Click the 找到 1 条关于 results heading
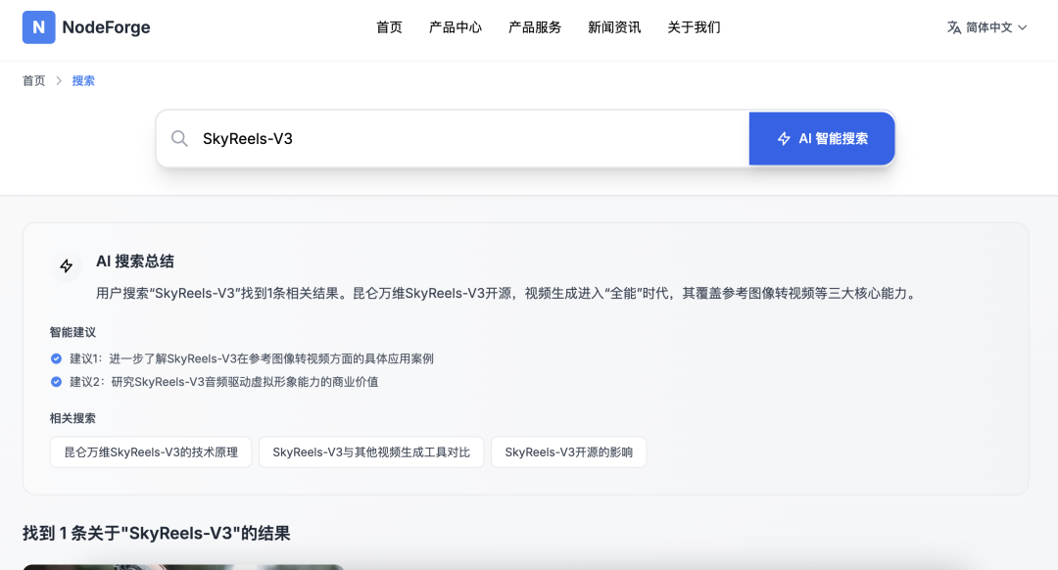This screenshot has width=1058, height=570. (x=157, y=533)
